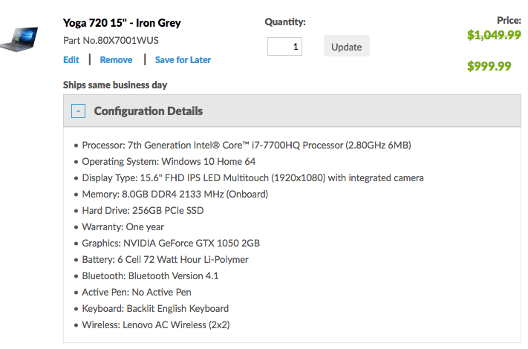Click the Graphics NVIDIA GeForce GTX 1050 line
Screen dimensions: 528x349
[x=171, y=244]
